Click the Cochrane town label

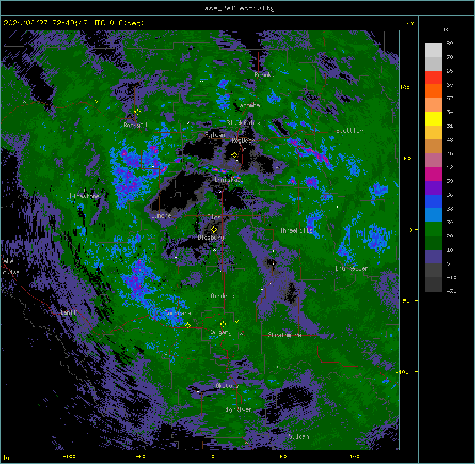click(177, 313)
